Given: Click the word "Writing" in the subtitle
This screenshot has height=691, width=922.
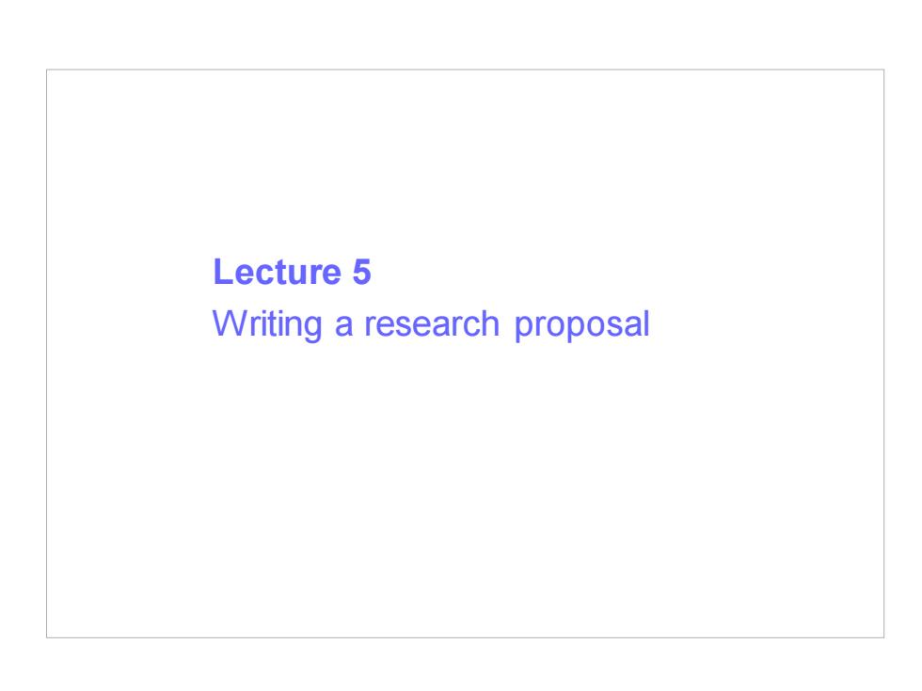Looking at the screenshot, I should click(267, 324).
